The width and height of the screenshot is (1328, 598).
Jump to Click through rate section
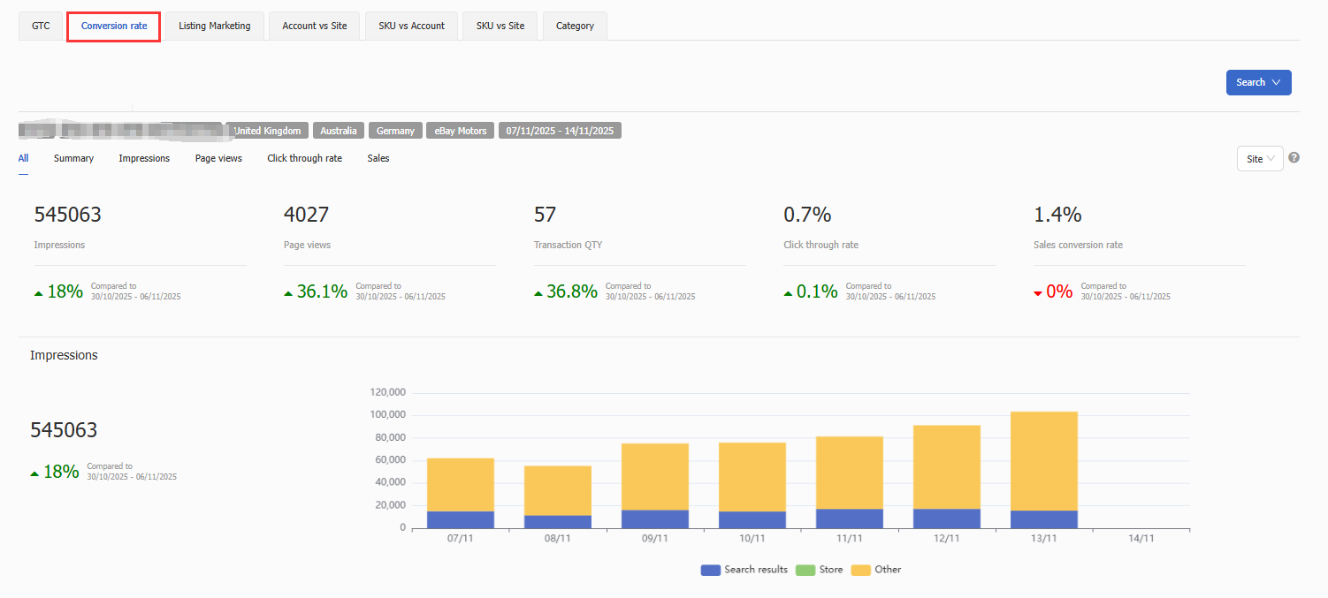304,158
